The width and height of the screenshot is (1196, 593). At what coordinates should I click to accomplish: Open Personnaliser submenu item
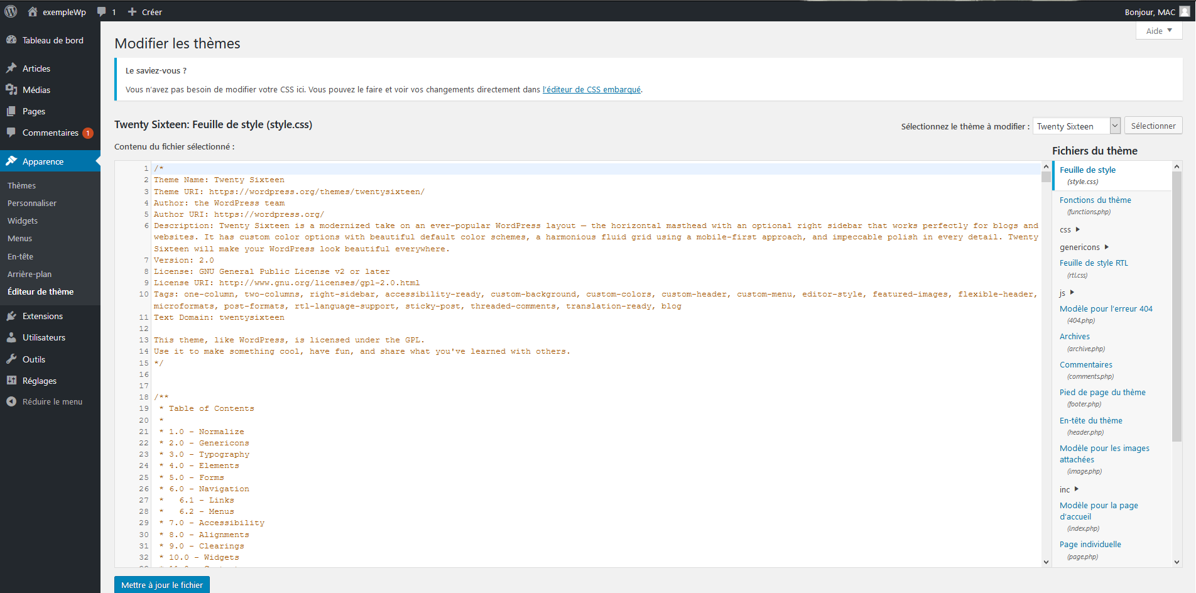(32, 203)
